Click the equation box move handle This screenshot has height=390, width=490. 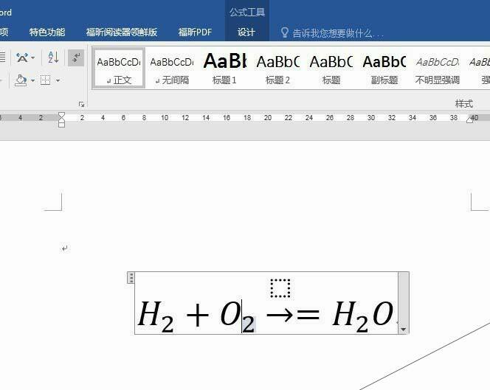[131, 278]
